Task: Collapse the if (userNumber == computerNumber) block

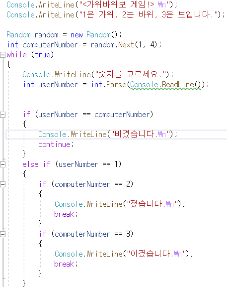Action: [x=2, y=115]
